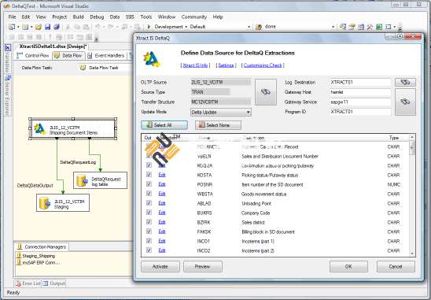Open the SSIS menu

[x=130, y=17]
